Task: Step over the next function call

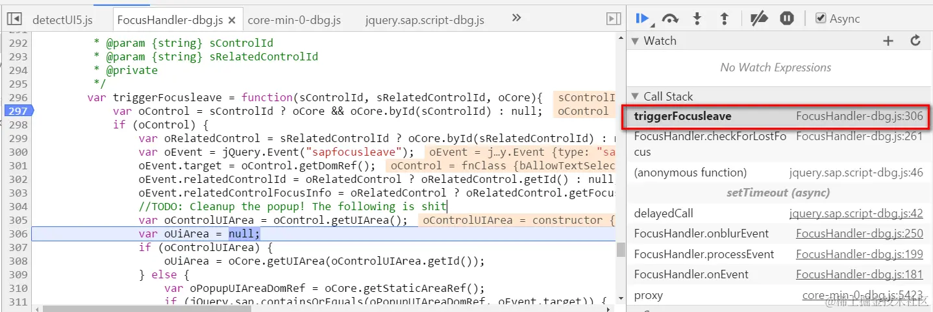Action: click(670, 19)
